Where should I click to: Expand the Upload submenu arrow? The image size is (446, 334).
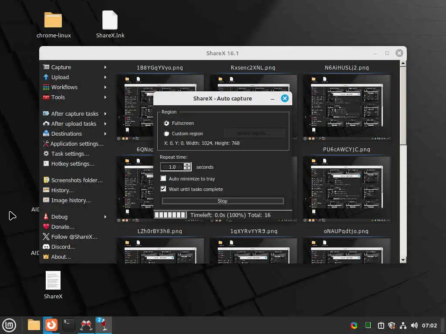click(105, 77)
